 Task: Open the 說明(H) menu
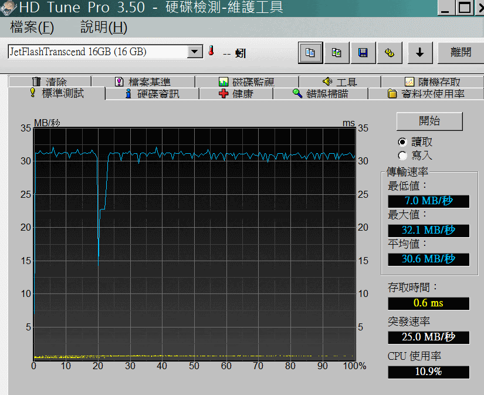[x=104, y=28]
